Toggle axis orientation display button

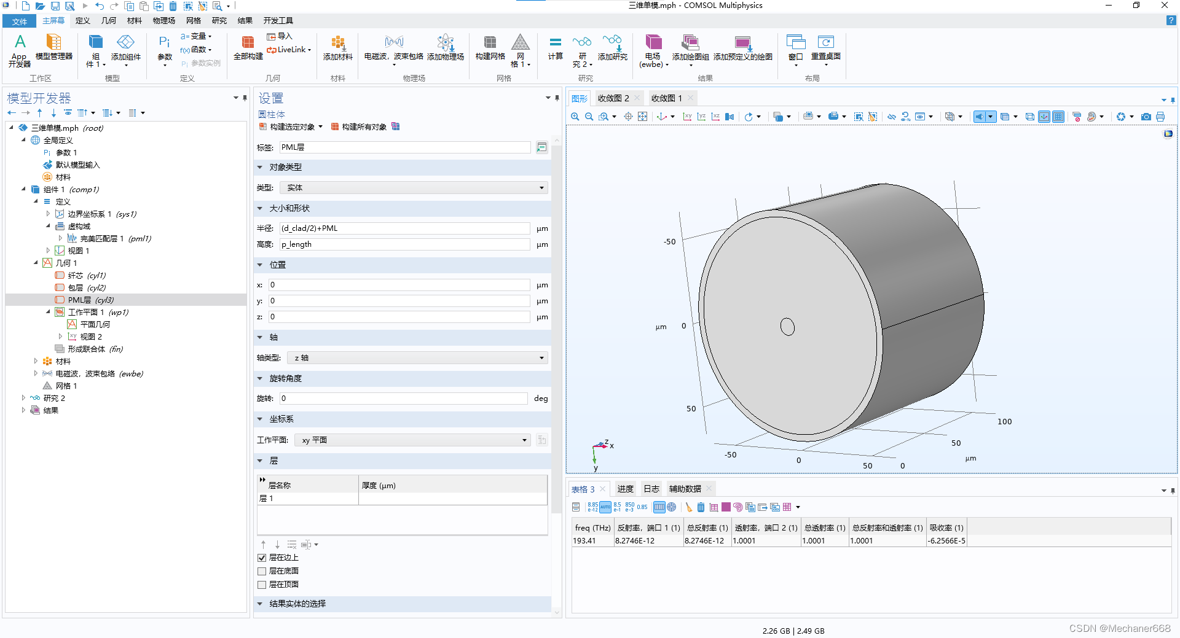coord(1044,117)
